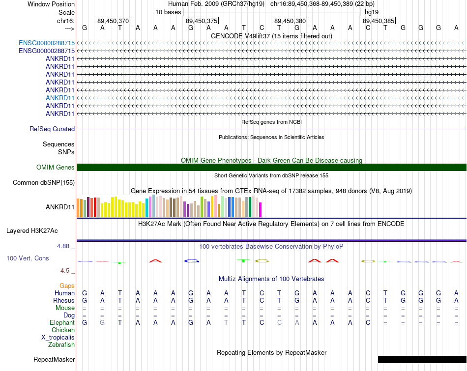Image resolution: width=467 pixels, height=371 pixels.
Task: Click the magenta last bar in GTEx chart
Action: [x=261, y=210]
